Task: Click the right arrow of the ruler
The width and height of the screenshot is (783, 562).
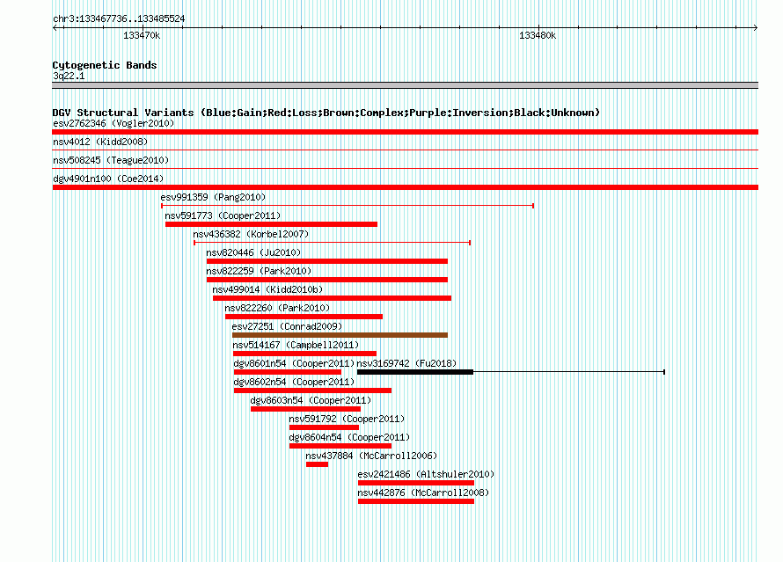Action: pos(756,28)
